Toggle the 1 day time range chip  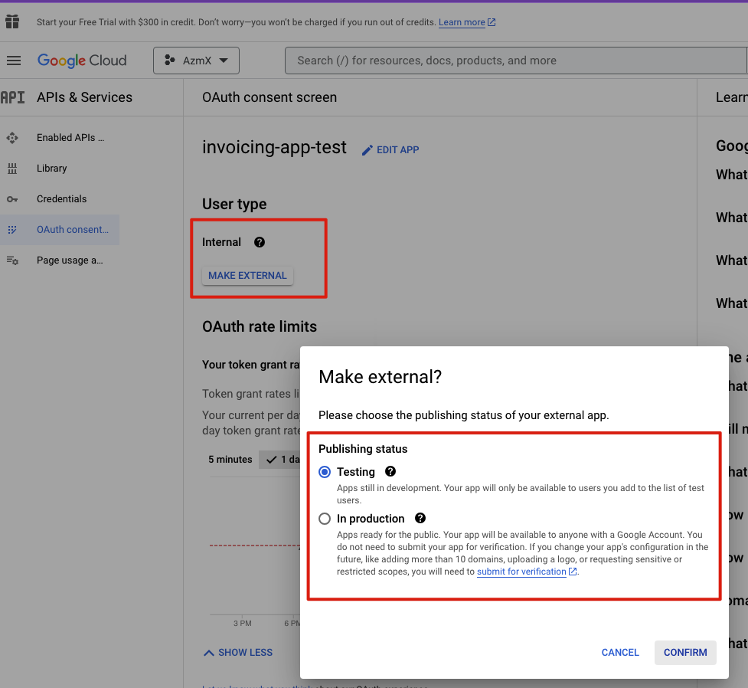(280, 460)
